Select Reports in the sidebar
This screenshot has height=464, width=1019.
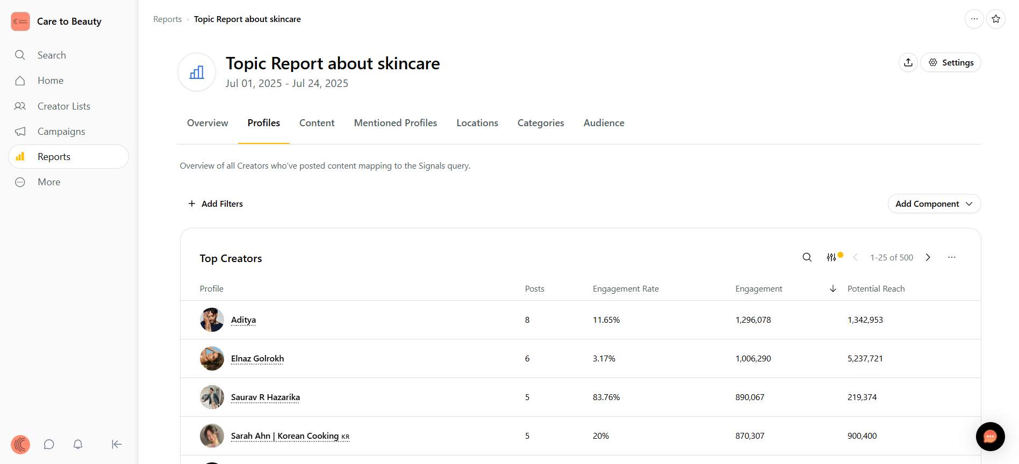click(x=68, y=157)
